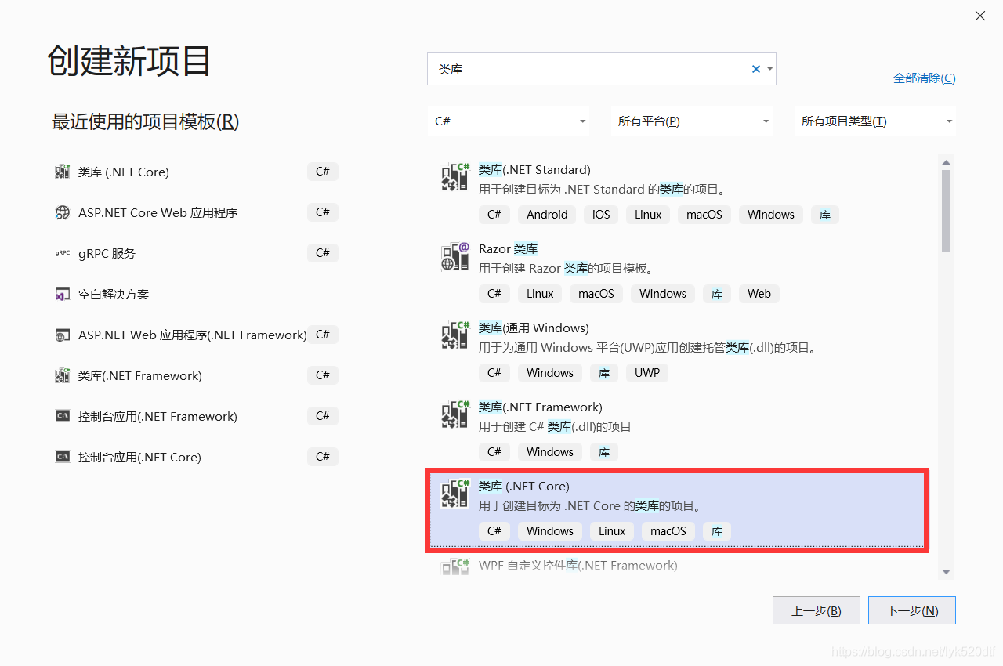Click the ASP.NET Web 应用程序(.NET Framework) icon
Image resolution: width=1003 pixels, height=666 pixels.
click(x=63, y=335)
